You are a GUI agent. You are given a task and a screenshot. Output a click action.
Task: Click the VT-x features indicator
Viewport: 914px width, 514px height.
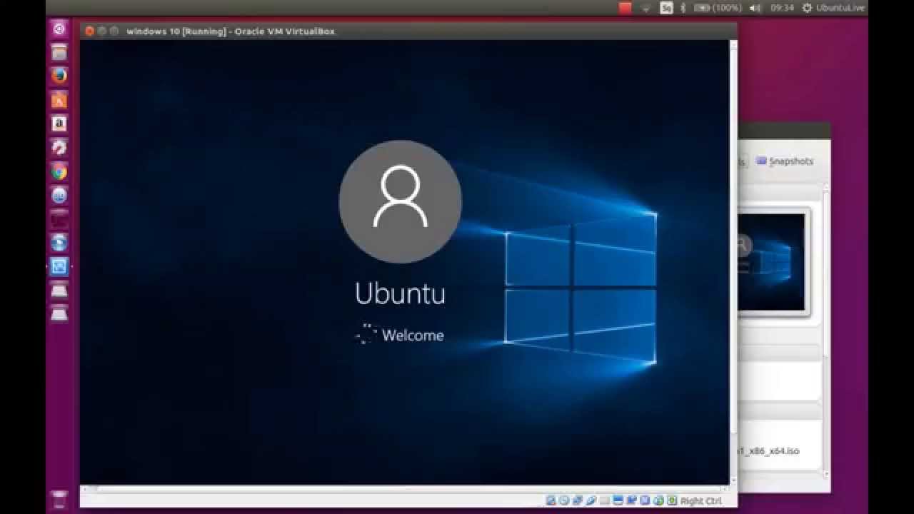coord(644,500)
